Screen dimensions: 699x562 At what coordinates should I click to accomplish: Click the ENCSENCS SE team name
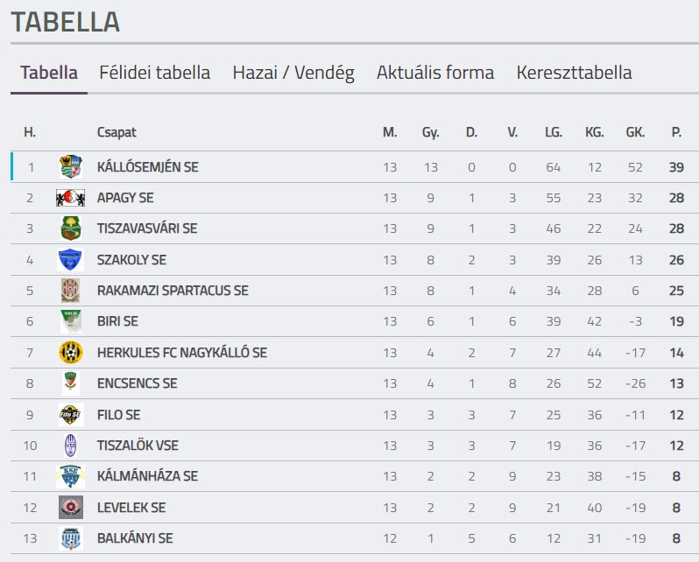tap(138, 383)
